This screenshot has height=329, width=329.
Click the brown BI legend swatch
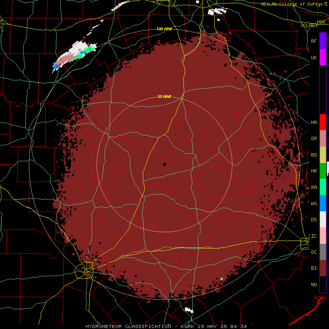tap(323, 268)
